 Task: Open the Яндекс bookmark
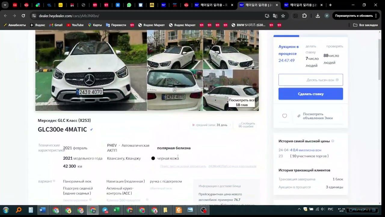coord(38,25)
